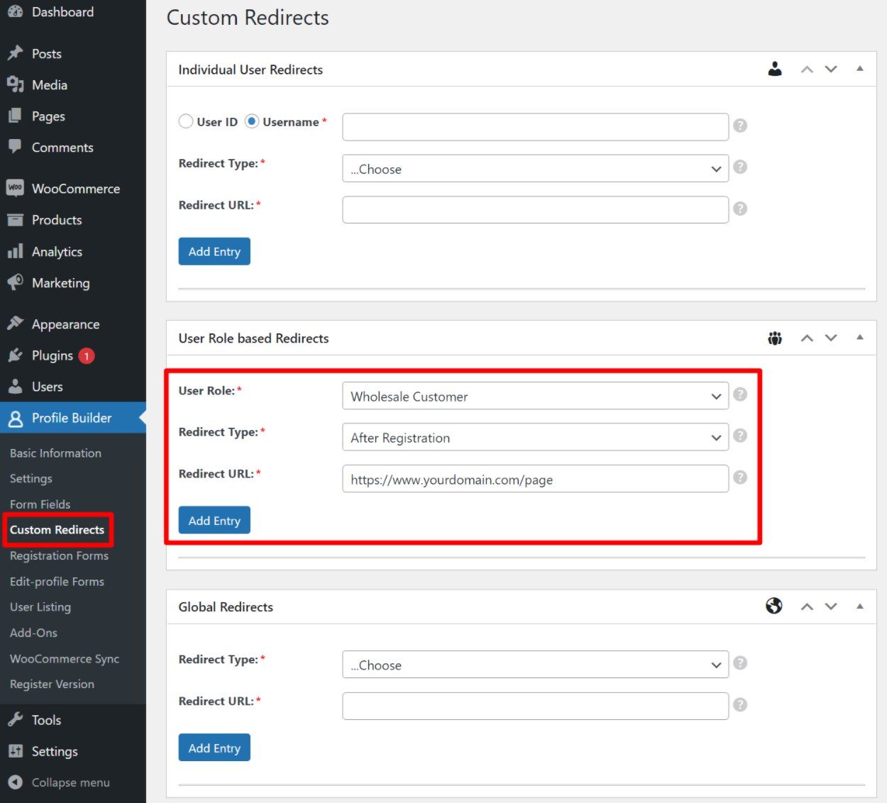Click help icon beside Individual Redirect Type
Screen dimensions: 887x803
click(740, 167)
